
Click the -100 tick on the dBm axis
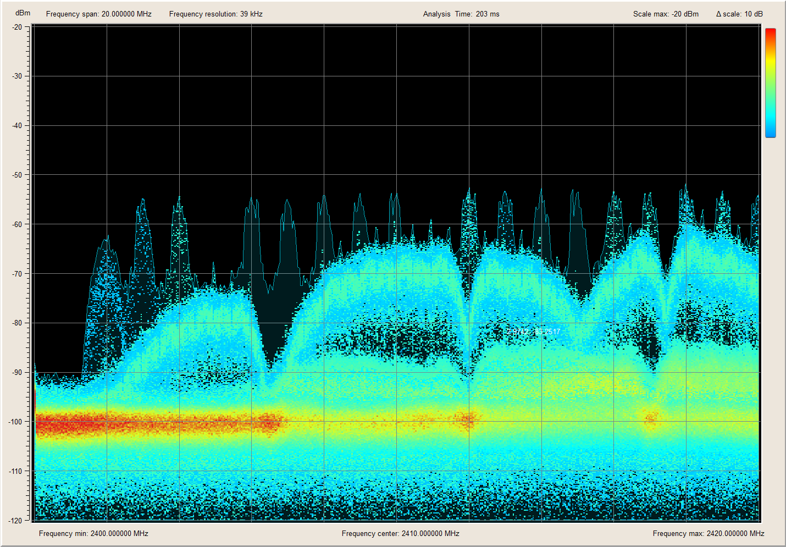pyautogui.click(x=15, y=422)
